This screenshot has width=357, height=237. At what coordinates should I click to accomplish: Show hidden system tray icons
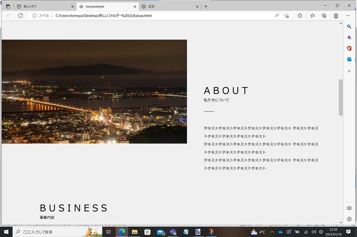click(272, 232)
